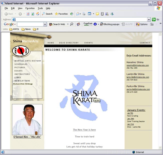This screenshot has height=155, width=163.
Task: Open the Favorites star button
Action: pos(61,14)
